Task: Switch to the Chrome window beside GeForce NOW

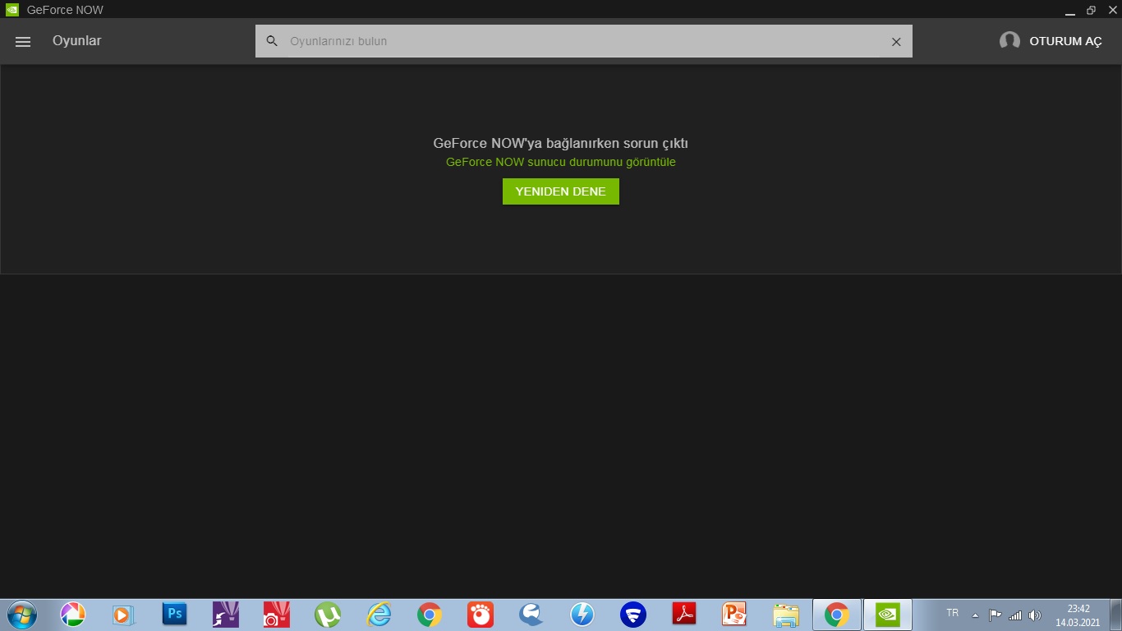Action: click(837, 615)
